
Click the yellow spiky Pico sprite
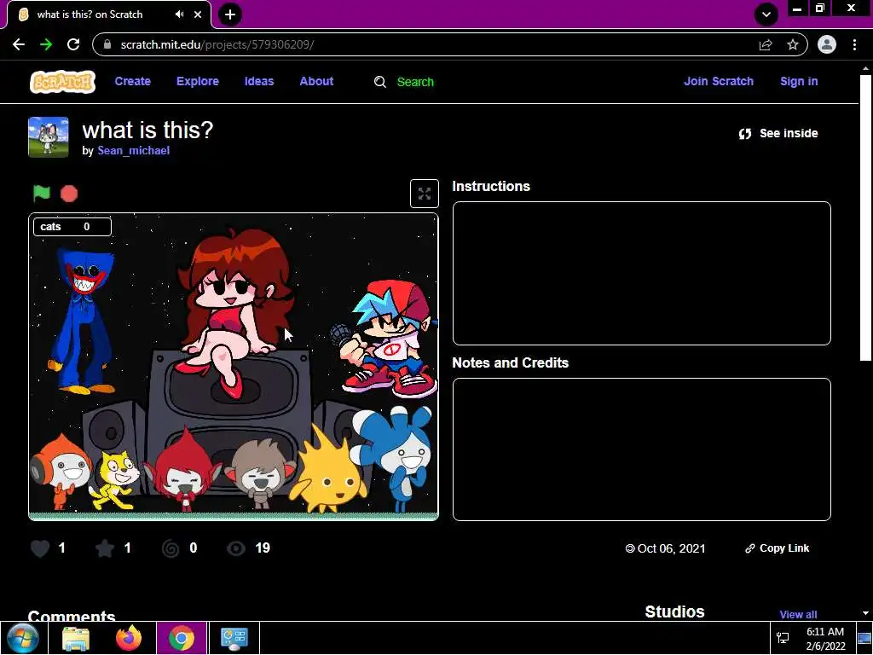pyautogui.click(x=328, y=472)
